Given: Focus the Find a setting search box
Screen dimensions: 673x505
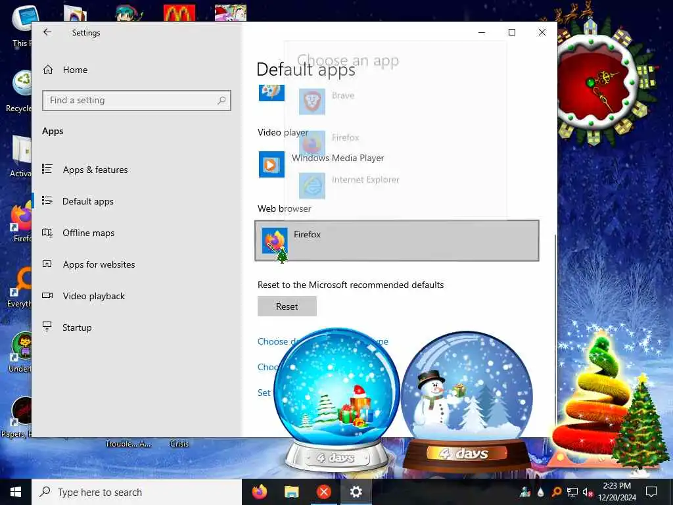Looking at the screenshot, I should tap(137, 101).
